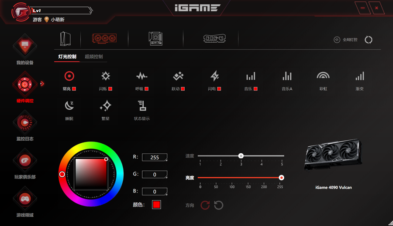This screenshot has width=393, height=226.
Task: Choose the 呼吸 breathing light effect
Action: (141, 77)
